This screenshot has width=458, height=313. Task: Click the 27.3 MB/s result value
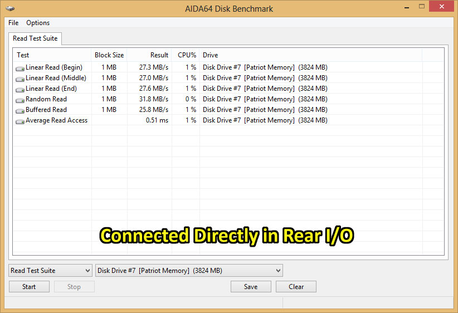click(154, 67)
